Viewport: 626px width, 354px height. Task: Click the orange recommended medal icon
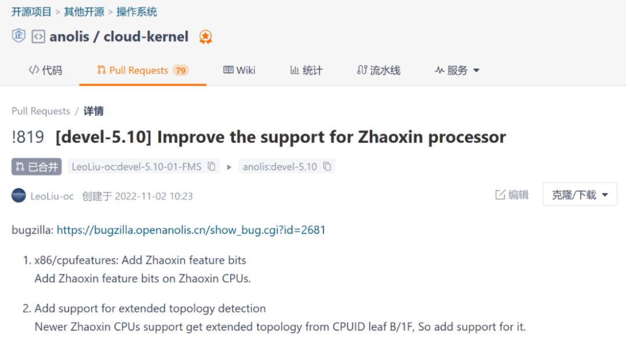tap(206, 37)
